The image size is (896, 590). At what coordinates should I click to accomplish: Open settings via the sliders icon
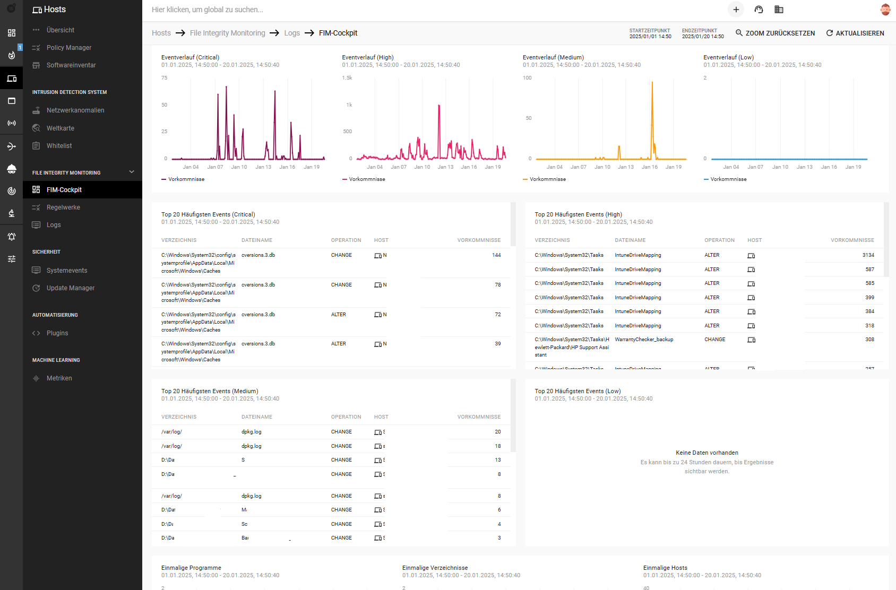[11, 258]
